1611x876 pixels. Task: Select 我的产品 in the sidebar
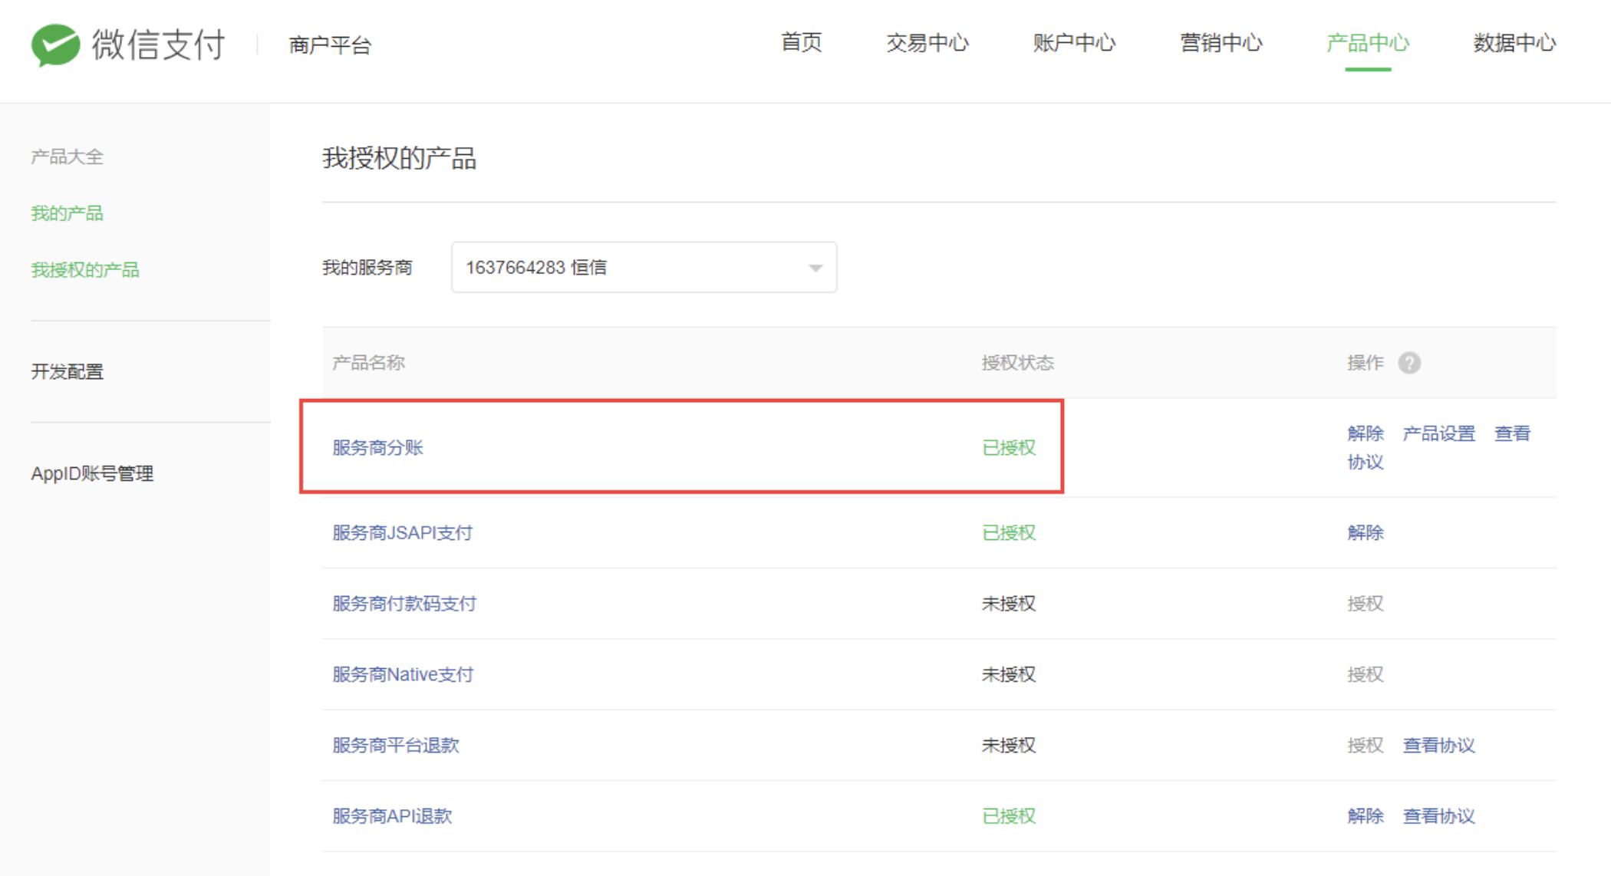click(67, 213)
